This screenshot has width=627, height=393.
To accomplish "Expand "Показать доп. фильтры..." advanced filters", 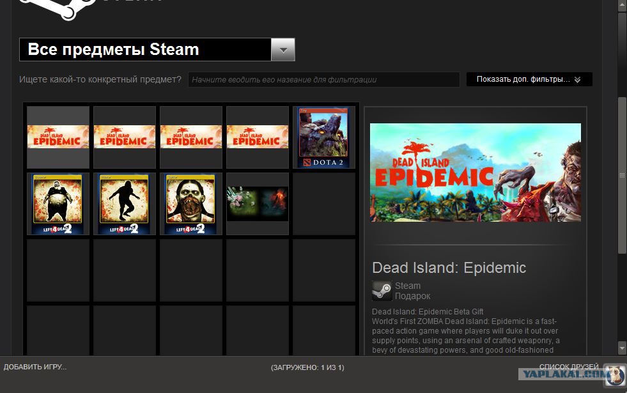I will (x=529, y=79).
